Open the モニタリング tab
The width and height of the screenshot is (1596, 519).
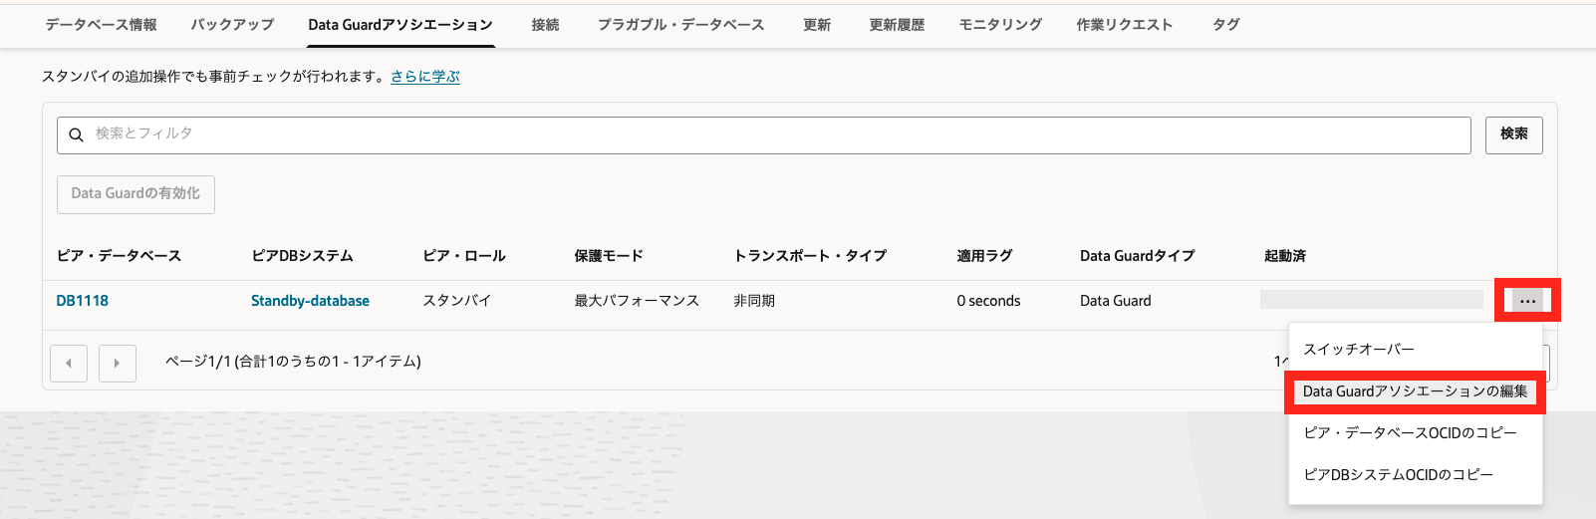pyautogui.click(x=1000, y=25)
